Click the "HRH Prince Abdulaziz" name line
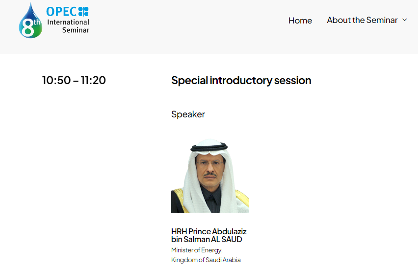Viewport: 418px width, 268px height. tap(209, 231)
